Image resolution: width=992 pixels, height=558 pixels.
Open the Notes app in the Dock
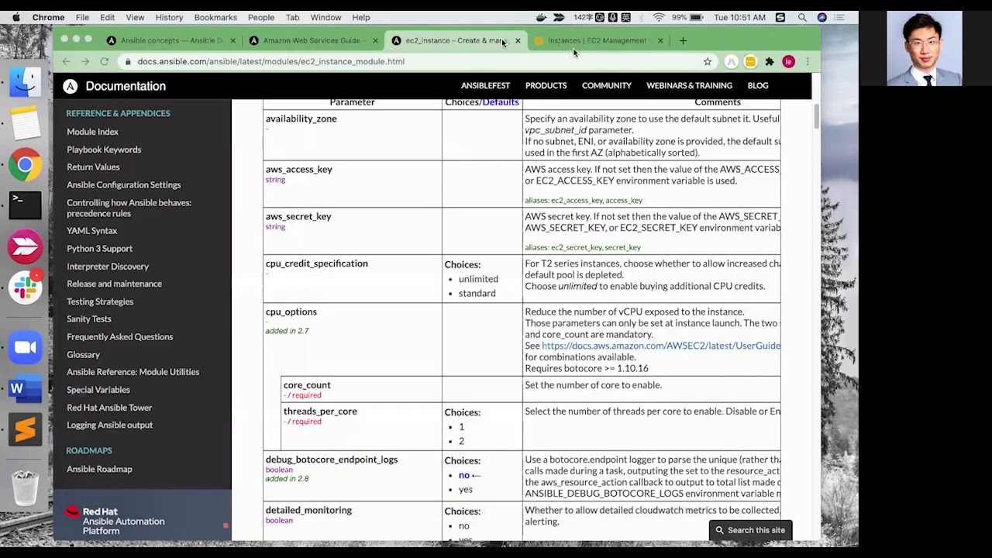click(25, 122)
